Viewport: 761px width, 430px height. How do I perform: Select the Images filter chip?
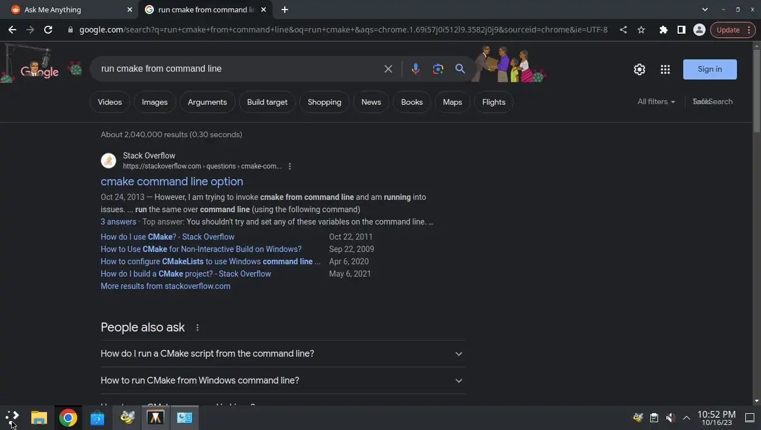pyautogui.click(x=154, y=102)
